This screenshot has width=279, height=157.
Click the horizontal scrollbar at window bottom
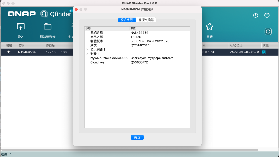tap(130, 149)
